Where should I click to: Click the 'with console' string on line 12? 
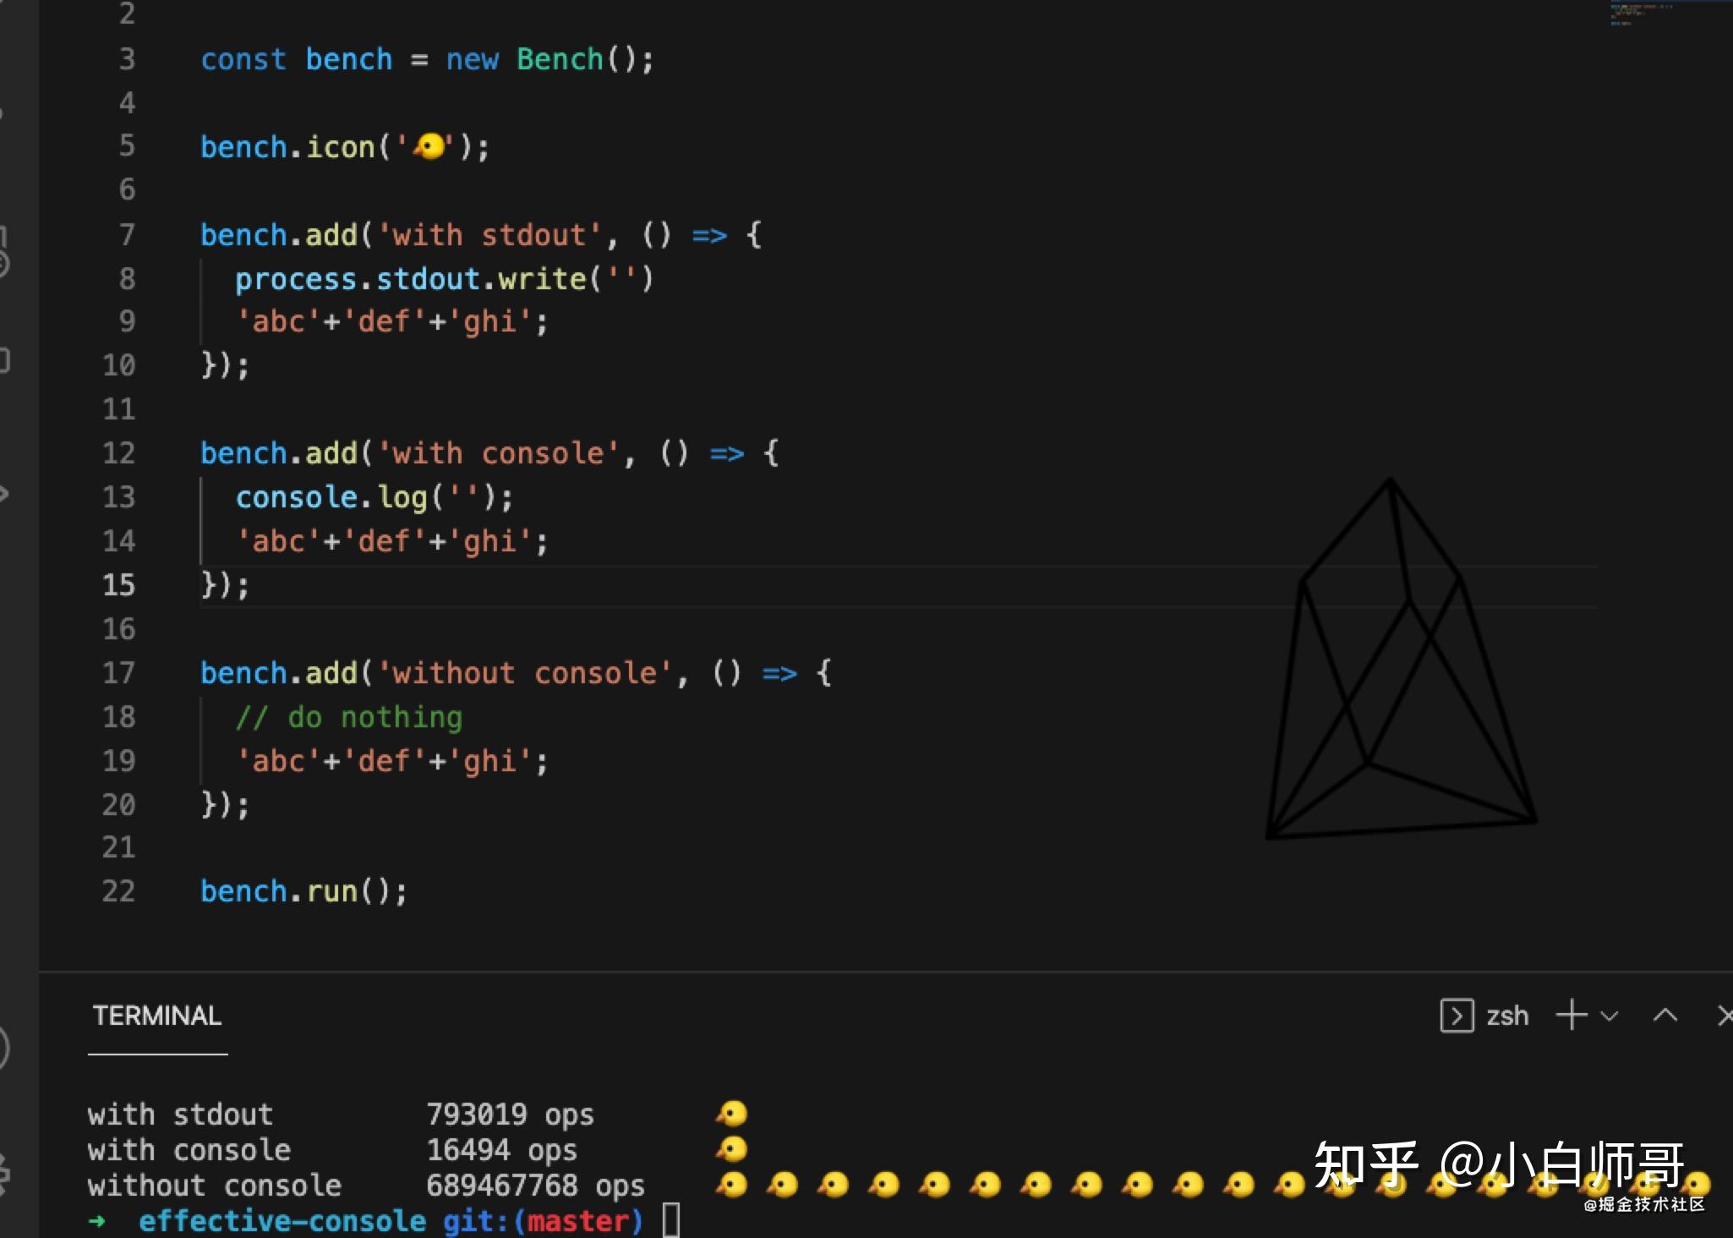[x=498, y=454]
